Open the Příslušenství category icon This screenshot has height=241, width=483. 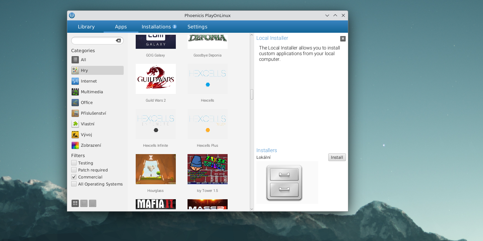pyautogui.click(x=75, y=113)
